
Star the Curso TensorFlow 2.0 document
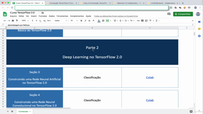[39, 13]
